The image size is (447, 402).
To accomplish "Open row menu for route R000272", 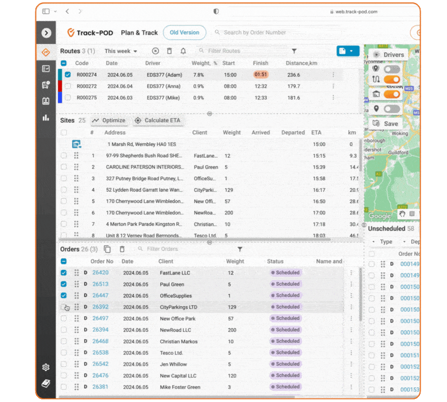I will point(333,86).
